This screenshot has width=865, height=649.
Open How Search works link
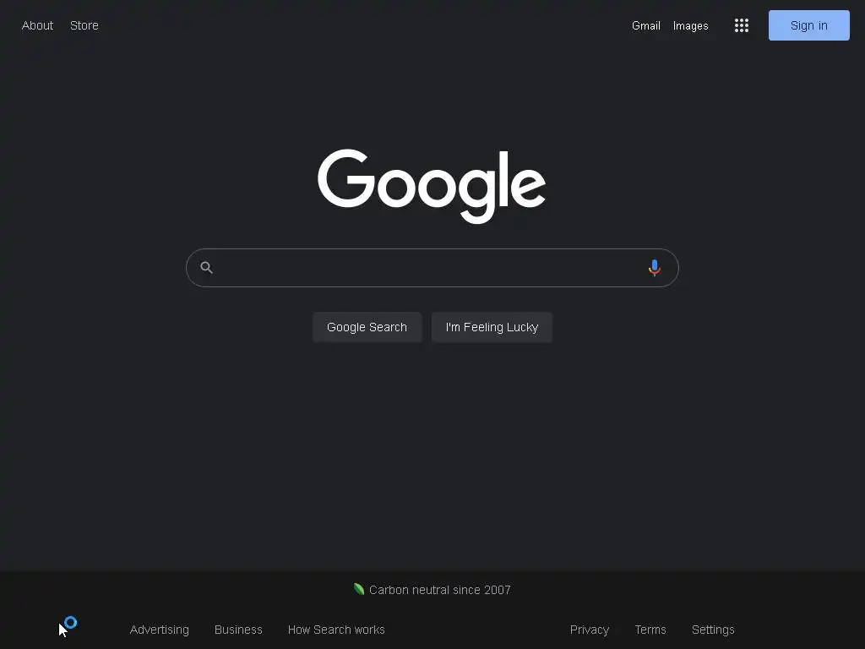(336, 630)
